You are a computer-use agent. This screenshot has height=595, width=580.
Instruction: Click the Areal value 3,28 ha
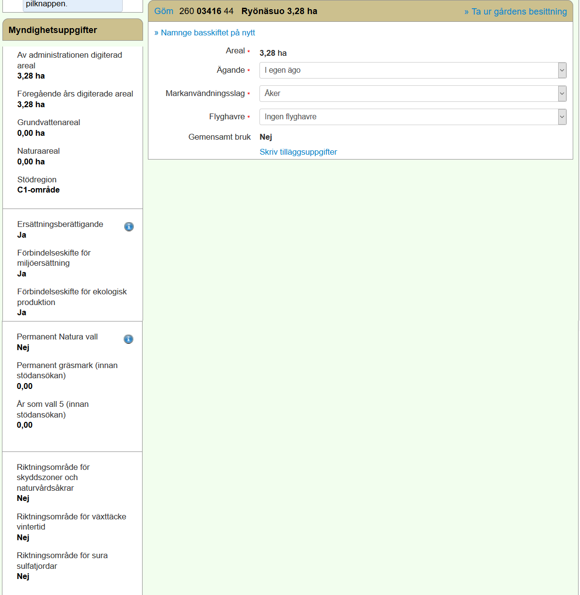273,53
